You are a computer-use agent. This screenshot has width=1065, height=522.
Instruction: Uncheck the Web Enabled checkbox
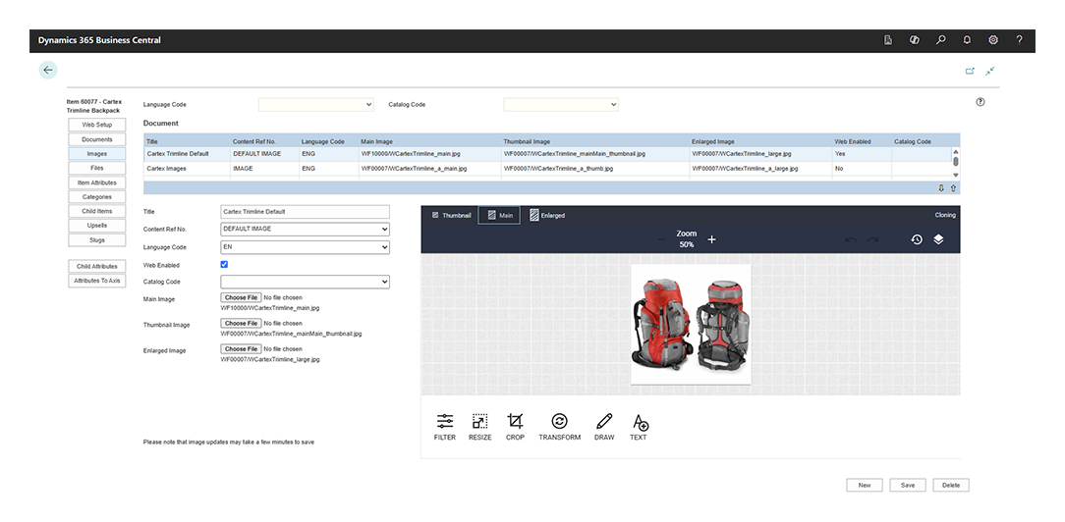click(225, 265)
